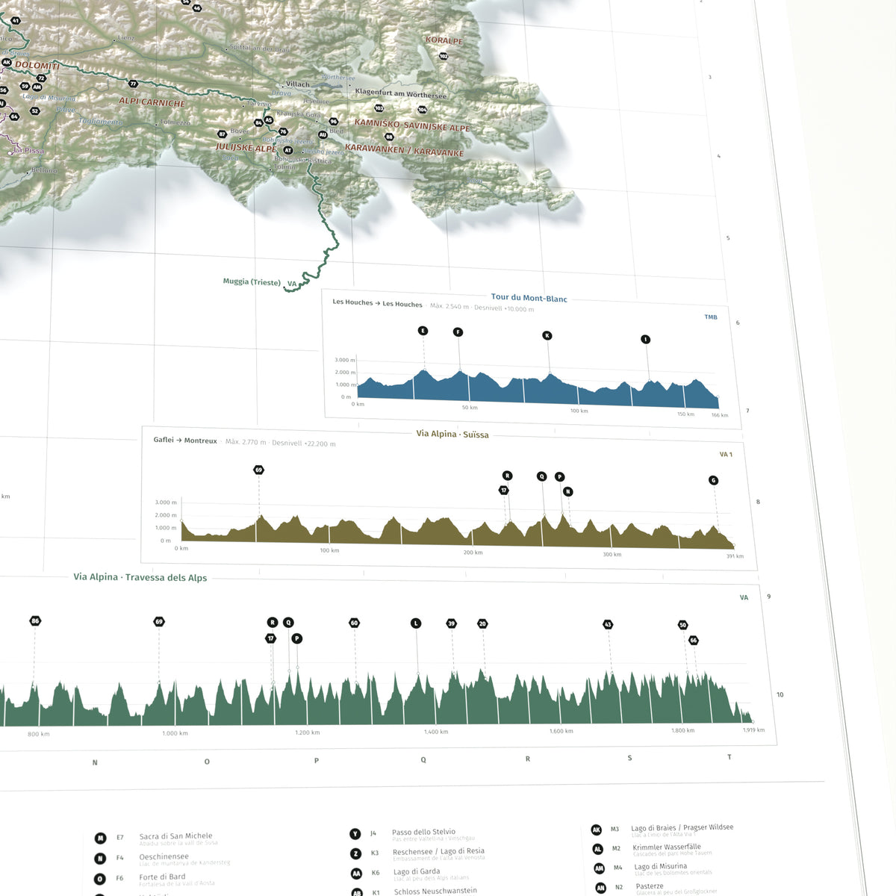Viewport: 896px width, 896px height.
Task: Click the '1.919 km' end distance label
Action: (753, 729)
